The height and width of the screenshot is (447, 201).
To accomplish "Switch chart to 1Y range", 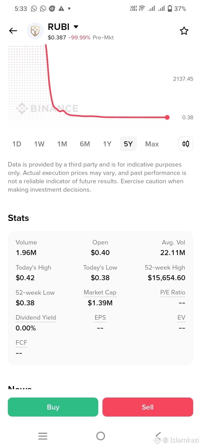I will click(x=107, y=144).
